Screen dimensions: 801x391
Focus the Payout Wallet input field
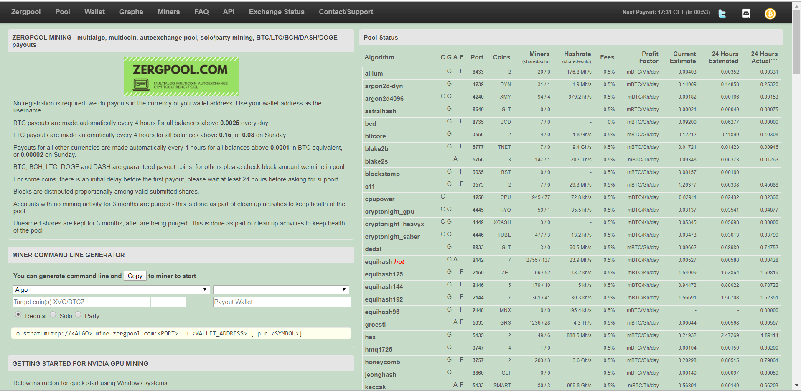282,302
